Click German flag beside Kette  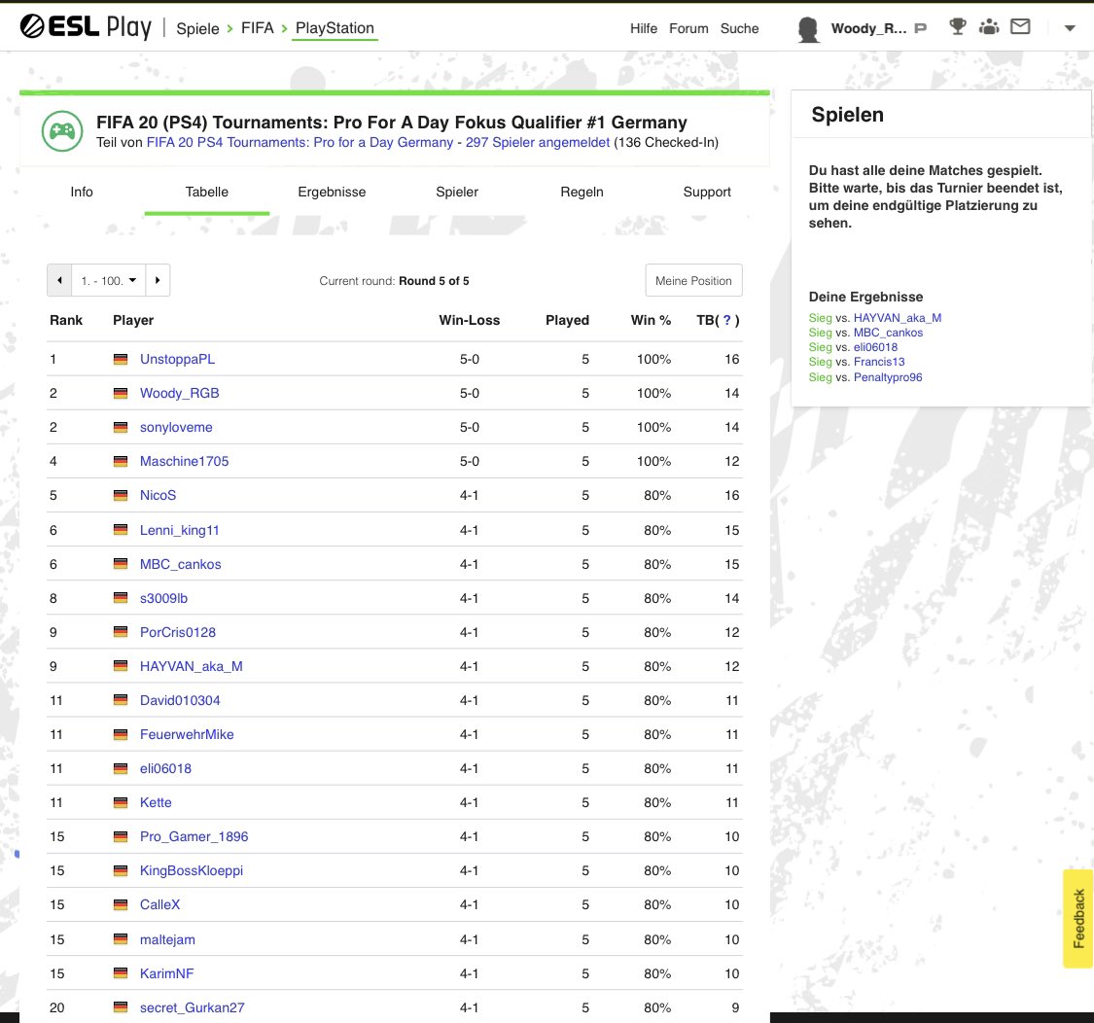coord(121,802)
